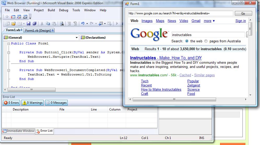Viewport: 260px width, 145px height.
Task: Open the File menu
Action: pos(7,10)
